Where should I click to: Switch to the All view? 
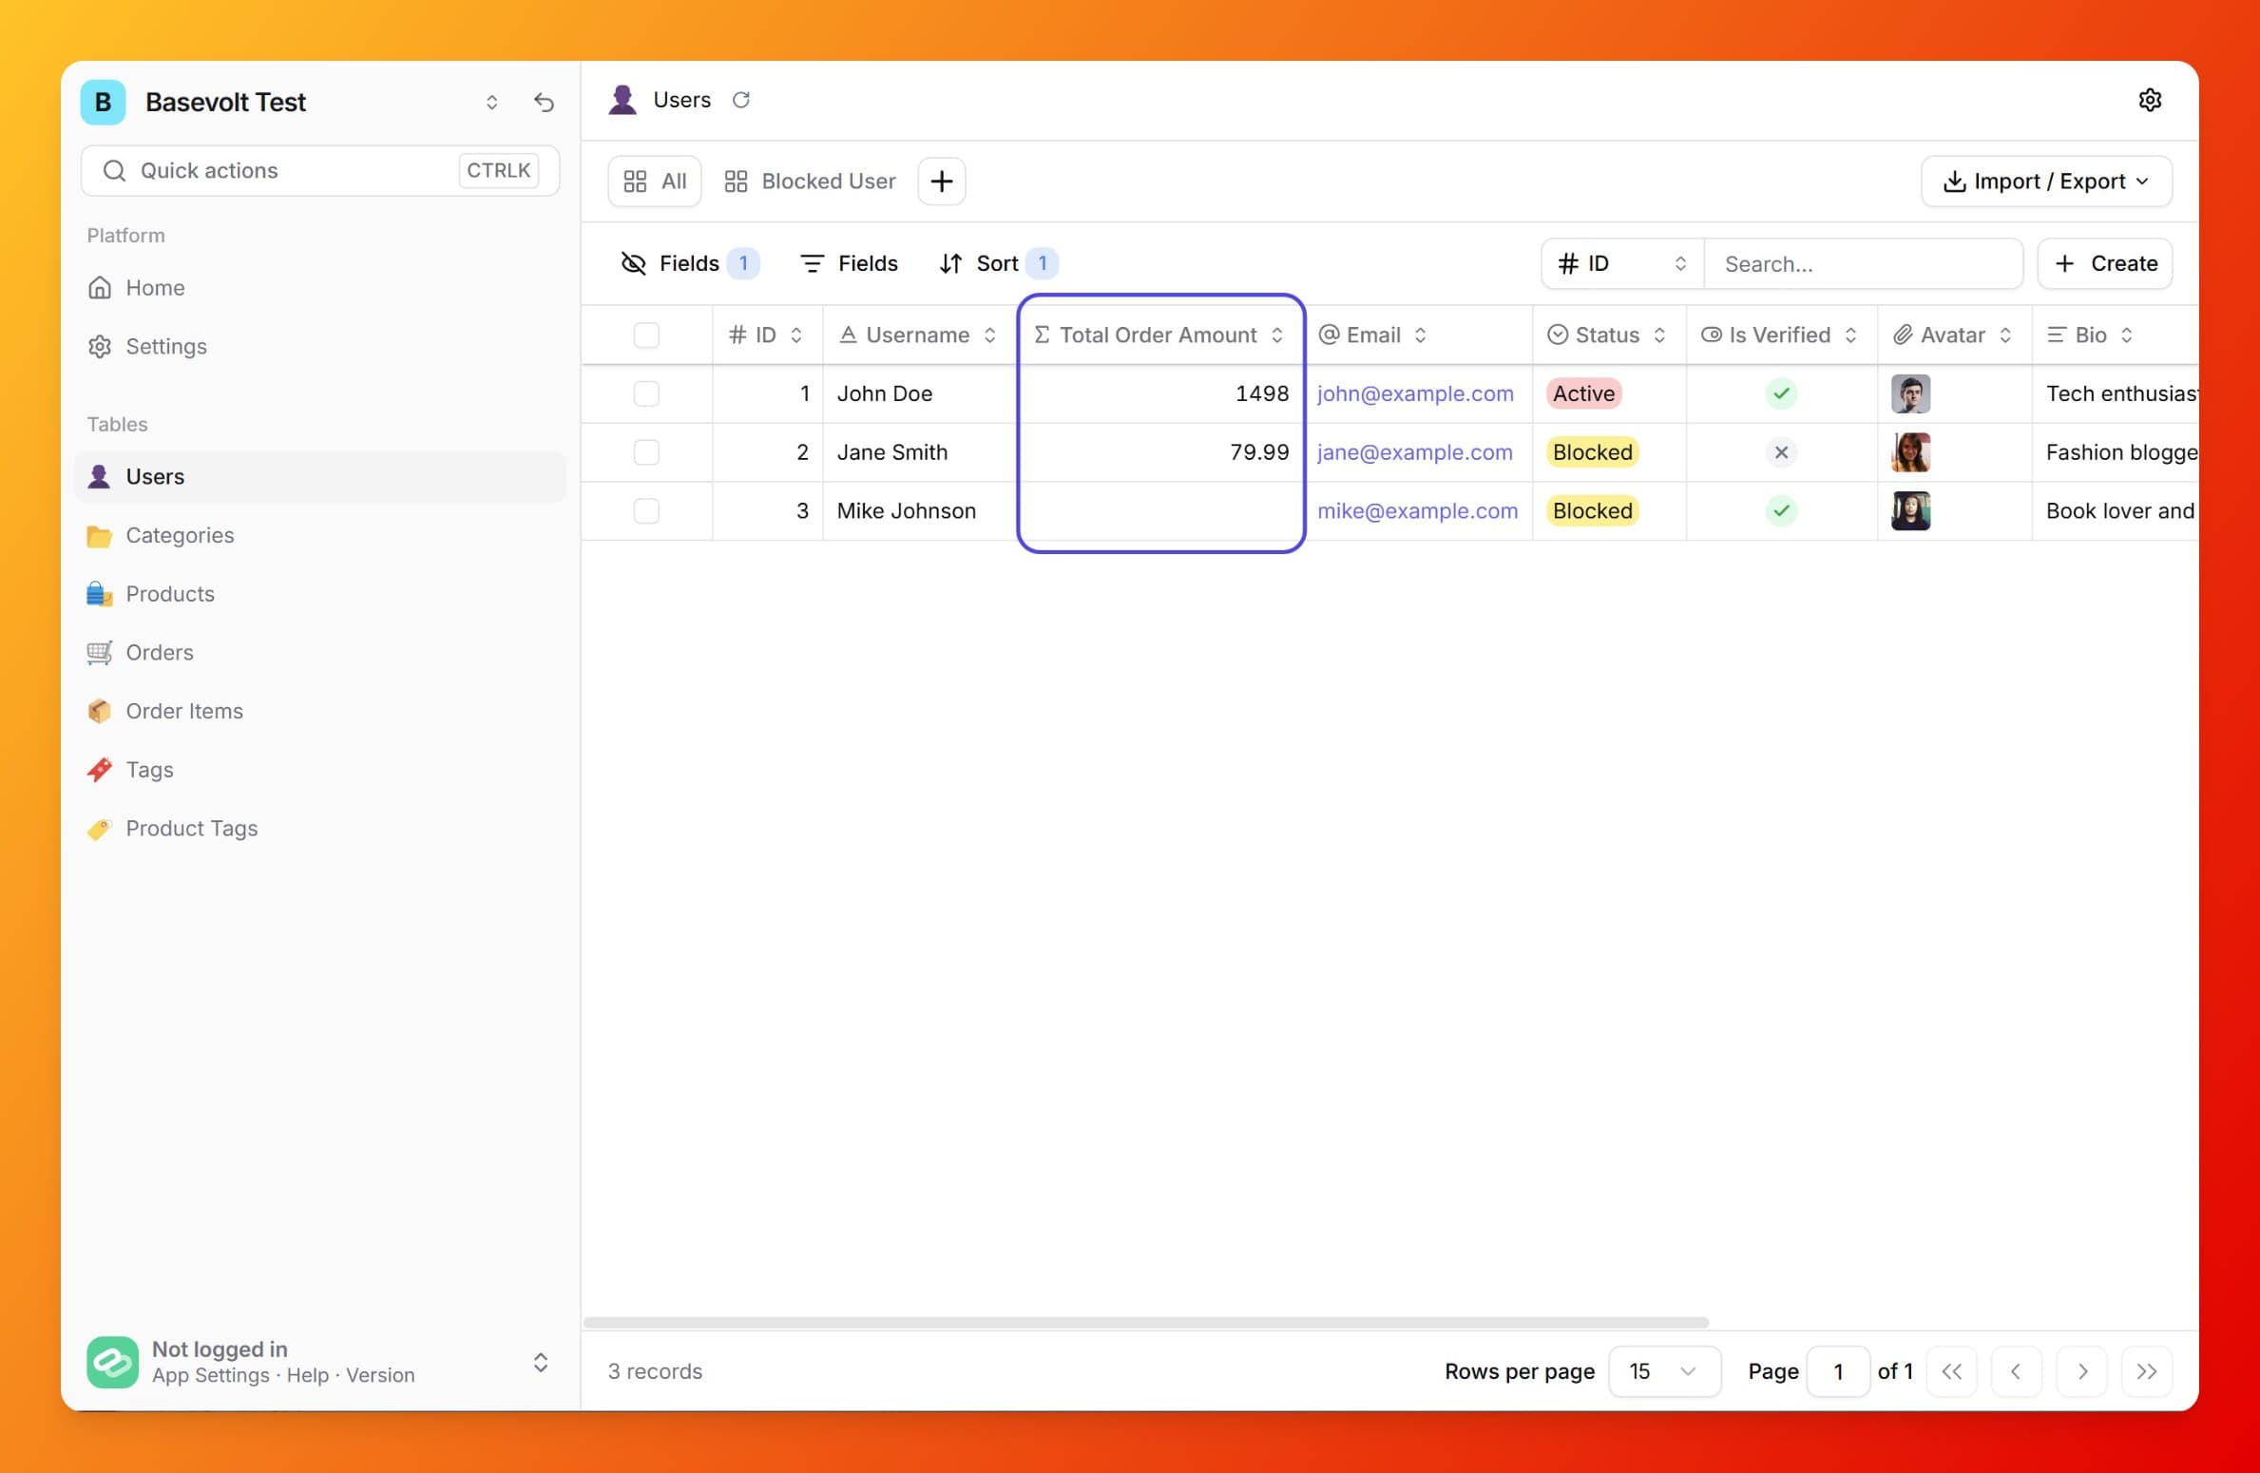pyautogui.click(x=654, y=181)
